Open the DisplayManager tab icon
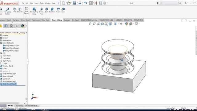 (x=22, y=26)
